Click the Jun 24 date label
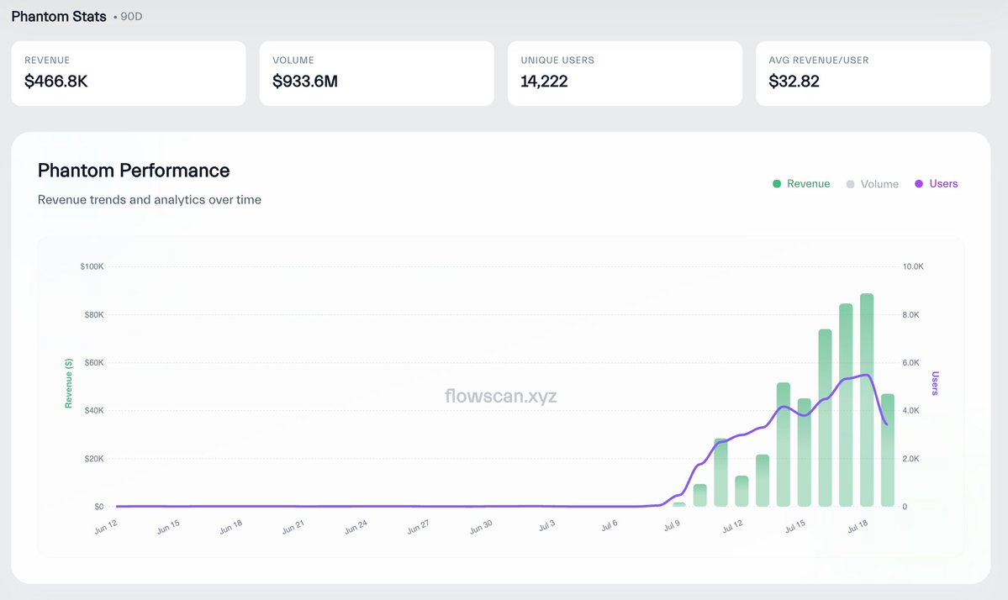 click(356, 527)
